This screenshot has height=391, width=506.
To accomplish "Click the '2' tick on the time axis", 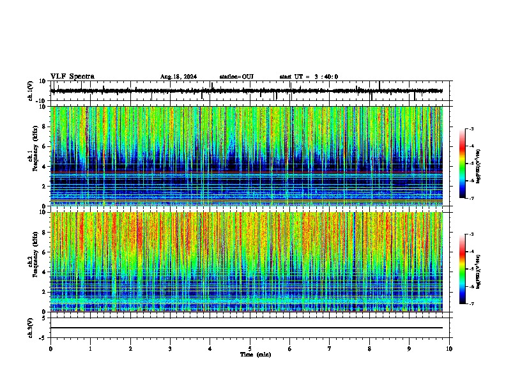I will 130,349.
